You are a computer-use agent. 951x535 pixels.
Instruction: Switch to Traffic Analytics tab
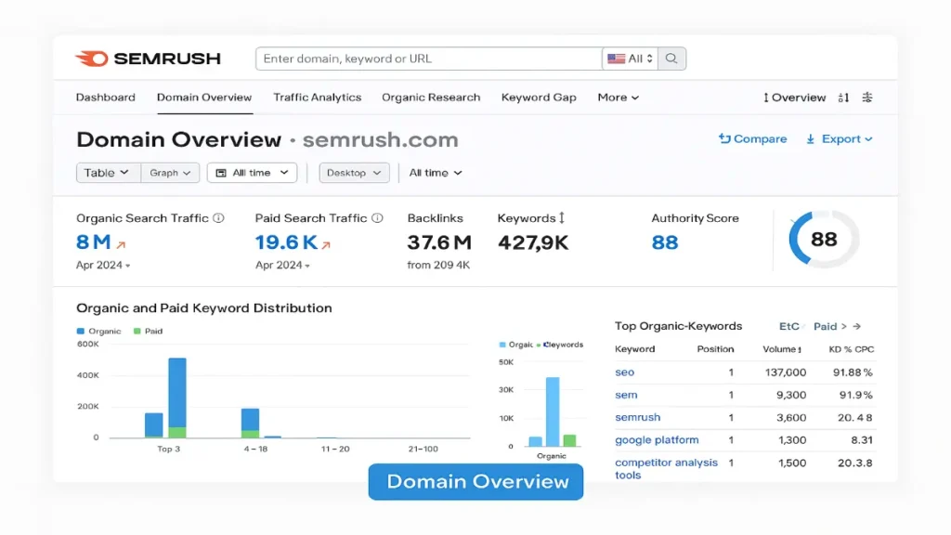pos(318,97)
